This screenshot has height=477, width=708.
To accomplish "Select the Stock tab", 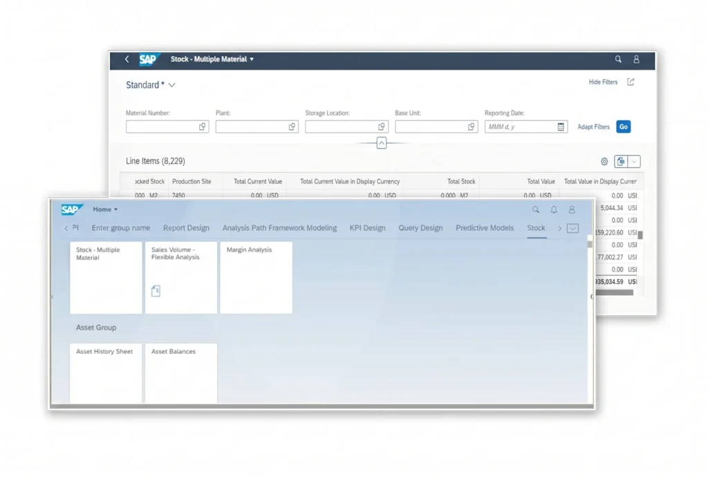I will [x=536, y=228].
